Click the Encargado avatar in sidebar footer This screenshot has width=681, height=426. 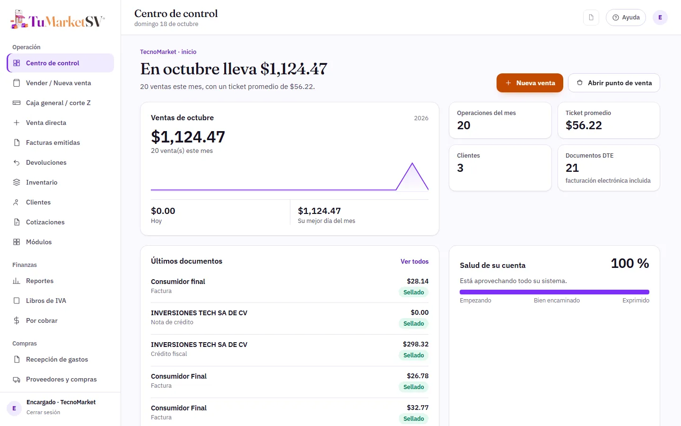[14, 408]
